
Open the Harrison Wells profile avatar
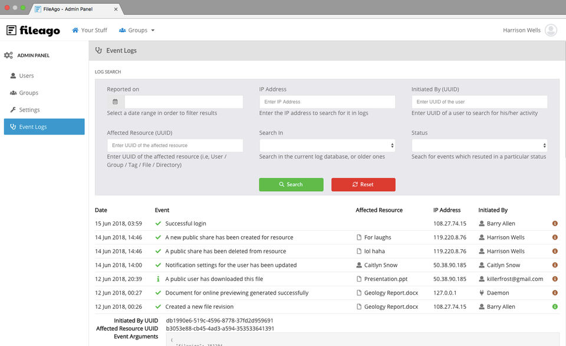click(x=551, y=30)
